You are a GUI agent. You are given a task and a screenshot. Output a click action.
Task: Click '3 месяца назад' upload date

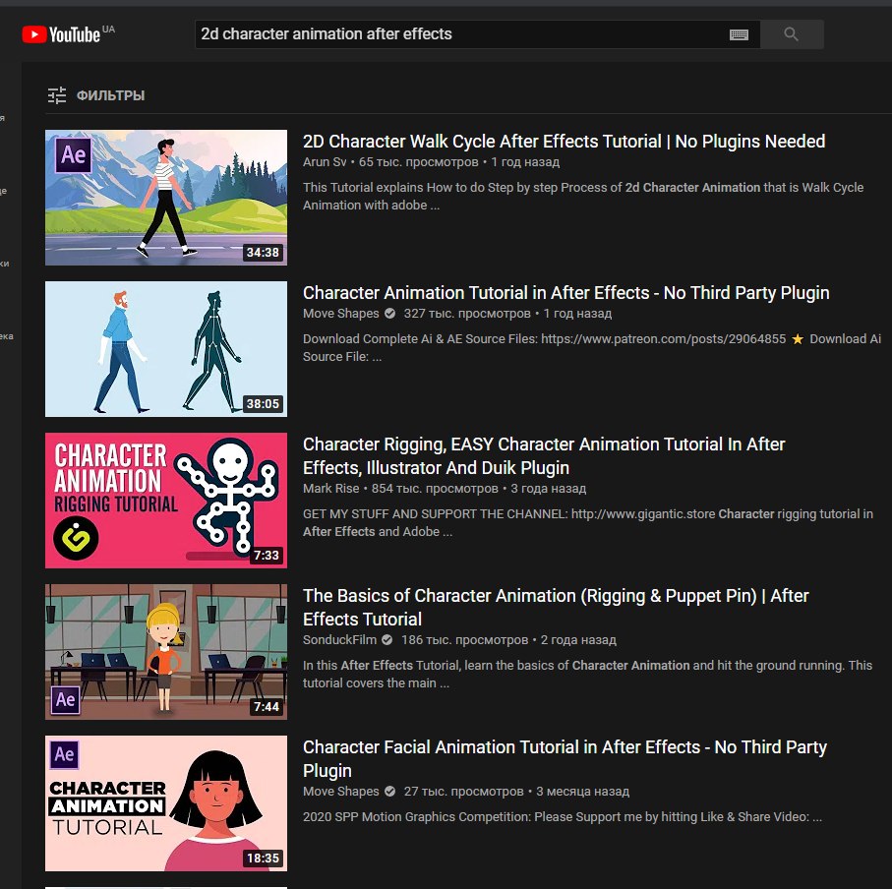[x=582, y=792]
